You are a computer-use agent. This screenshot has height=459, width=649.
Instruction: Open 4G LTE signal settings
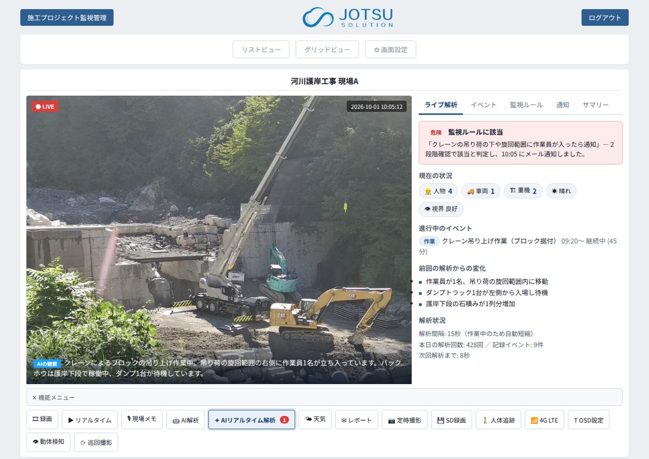(544, 420)
